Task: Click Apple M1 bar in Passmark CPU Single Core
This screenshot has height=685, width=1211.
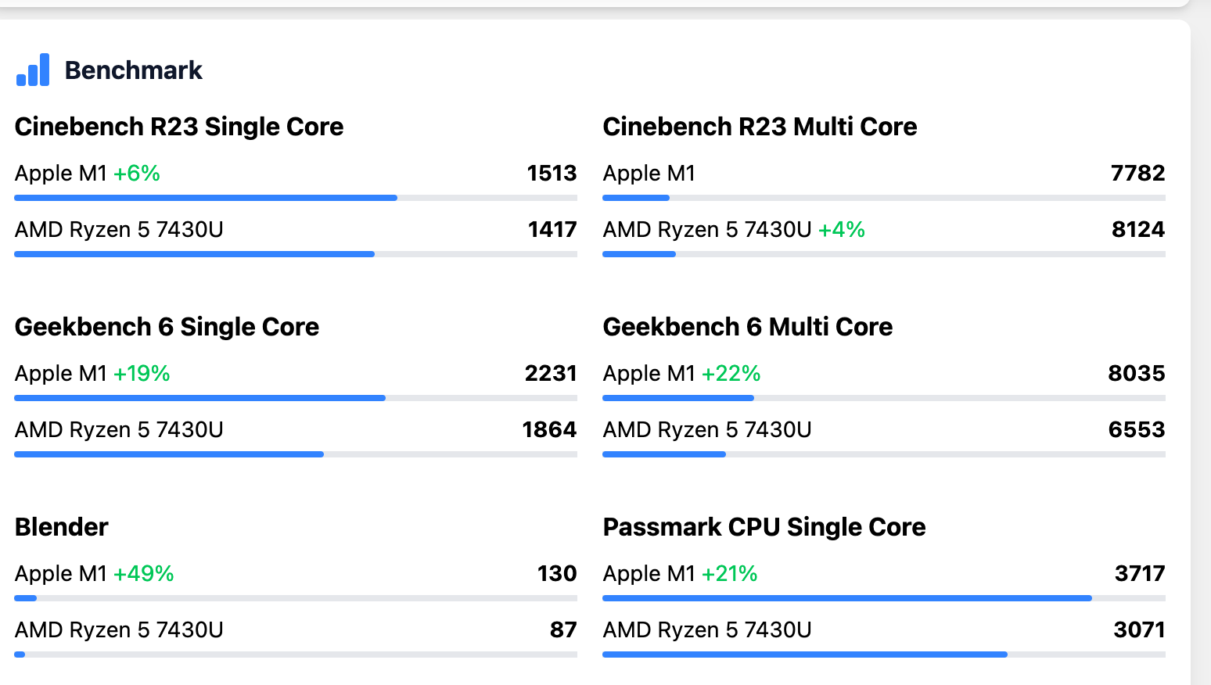Action: (846, 598)
